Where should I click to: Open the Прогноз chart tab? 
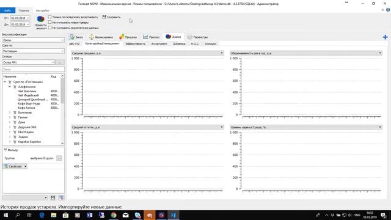(151, 37)
